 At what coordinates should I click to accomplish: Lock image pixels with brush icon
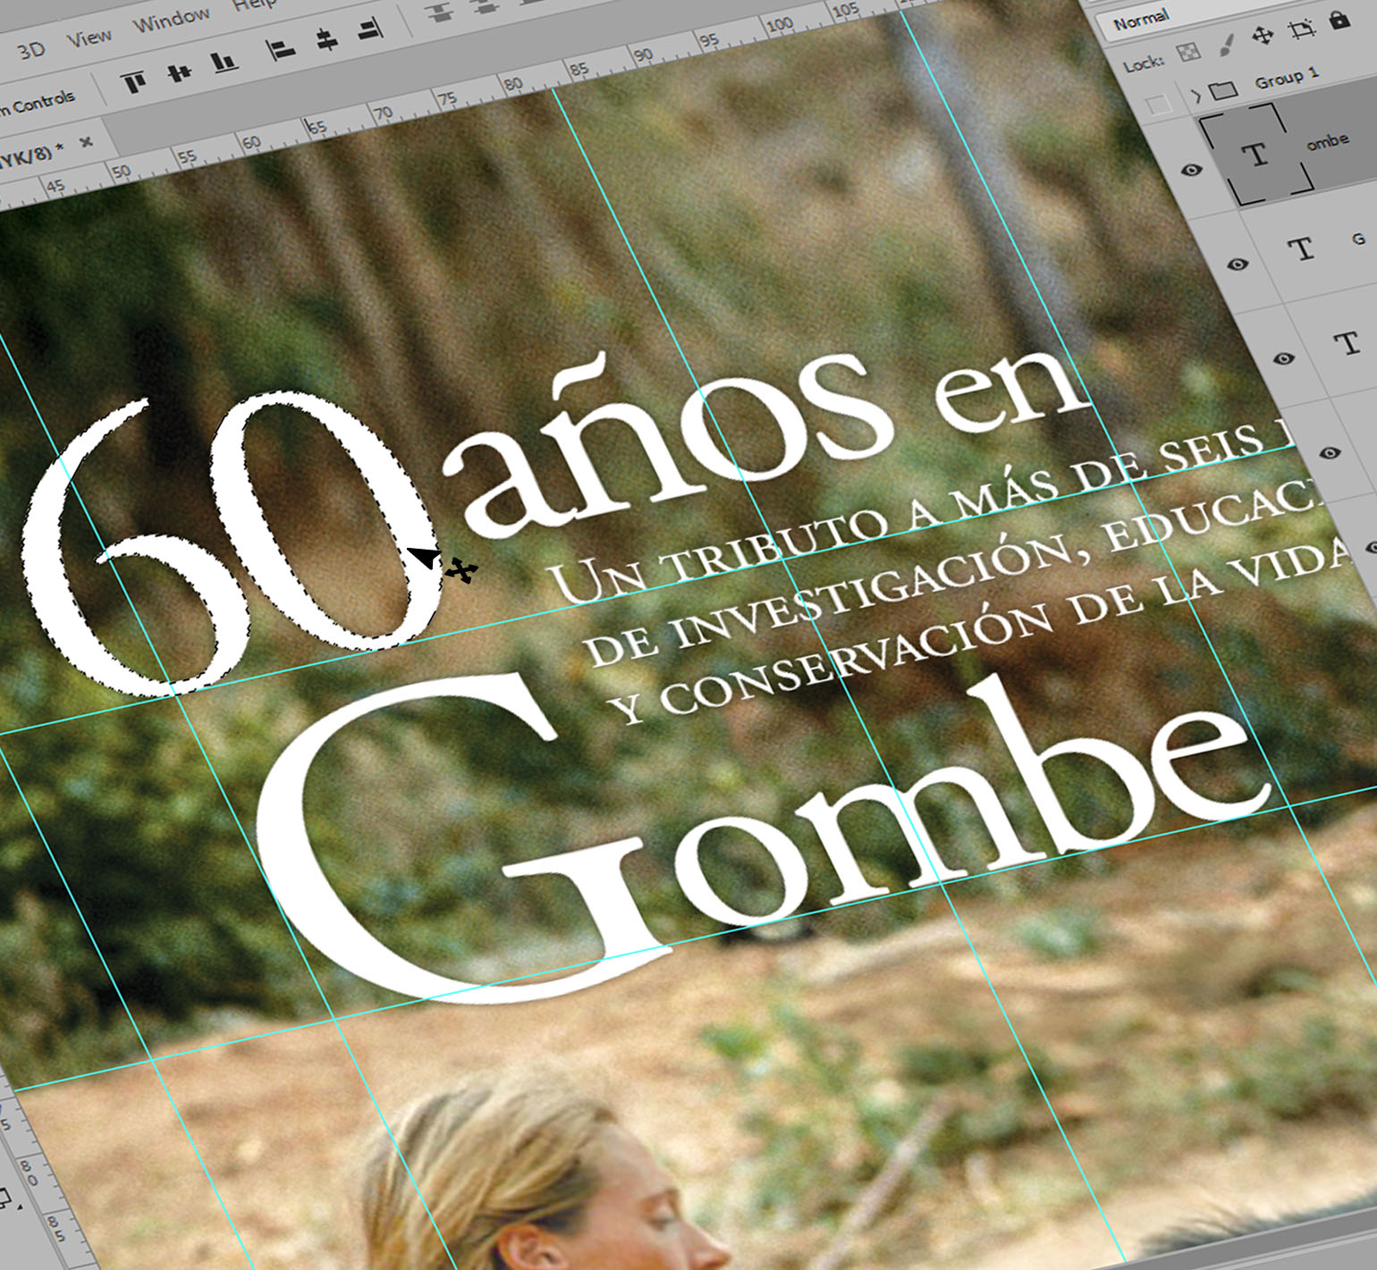[1227, 44]
